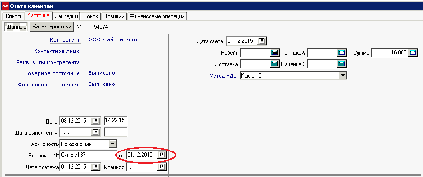Click the time field 14:22:15
Viewport: 423px width, 177px height.
(116, 121)
